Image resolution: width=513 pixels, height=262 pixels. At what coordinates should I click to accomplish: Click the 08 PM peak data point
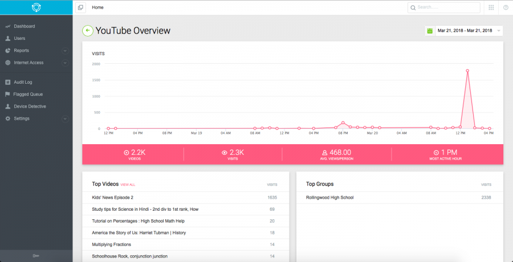pyautogui.click(x=343, y=123)
